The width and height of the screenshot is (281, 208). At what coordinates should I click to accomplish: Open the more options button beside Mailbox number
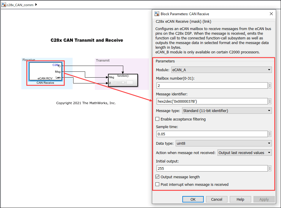(x=270, y=85)
